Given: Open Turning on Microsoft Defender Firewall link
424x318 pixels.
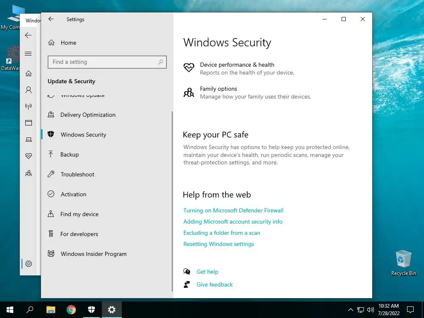Looking at the screenshot, I should [234, 210].
